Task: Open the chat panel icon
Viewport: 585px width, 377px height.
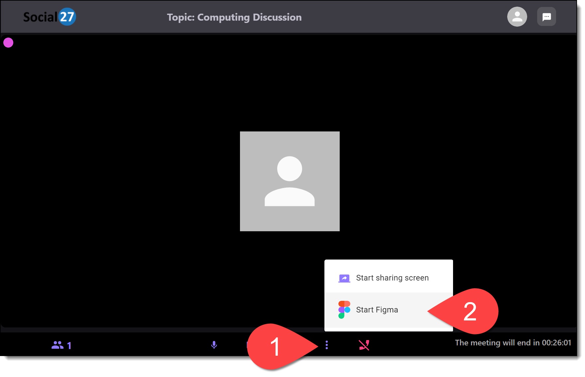Action: point(546,17)
